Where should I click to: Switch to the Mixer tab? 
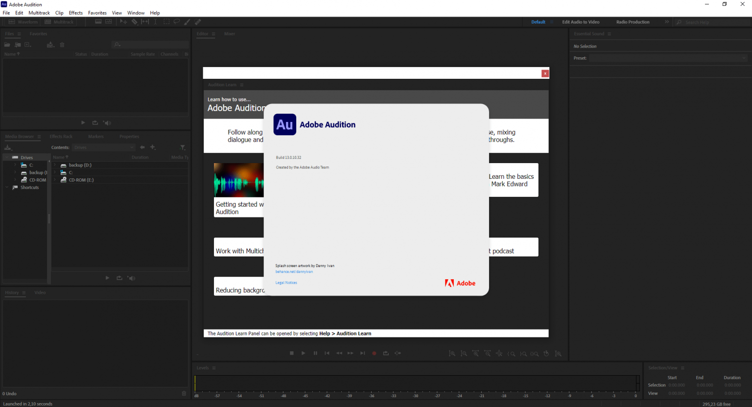(x=230, y=34)
